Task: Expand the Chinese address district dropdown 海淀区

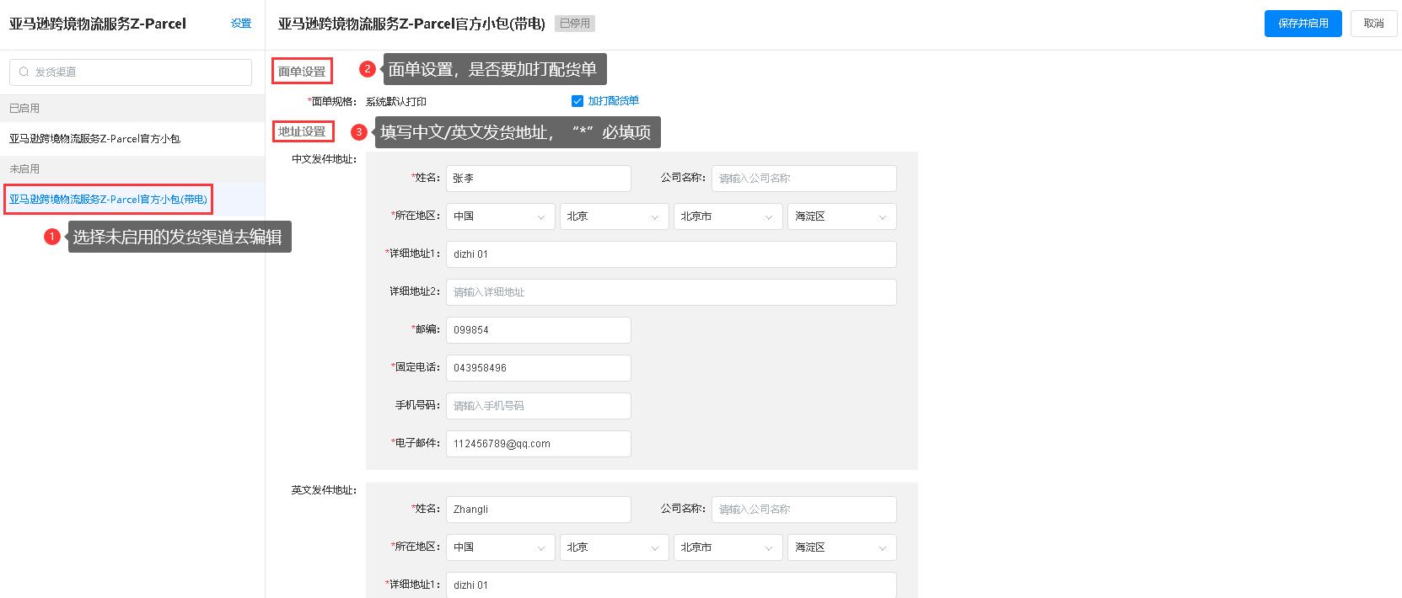Action: 841,216
